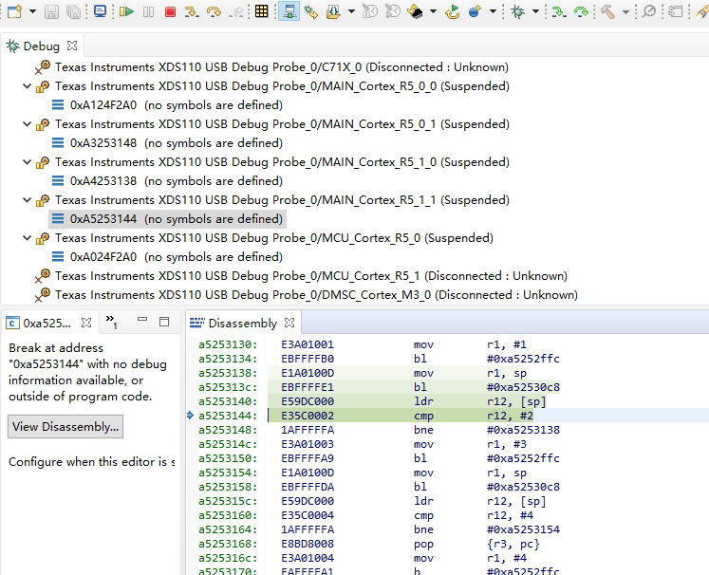The image size is (709, 575).
Task: Minimize the editor pane
Action: tap(142, 319)
